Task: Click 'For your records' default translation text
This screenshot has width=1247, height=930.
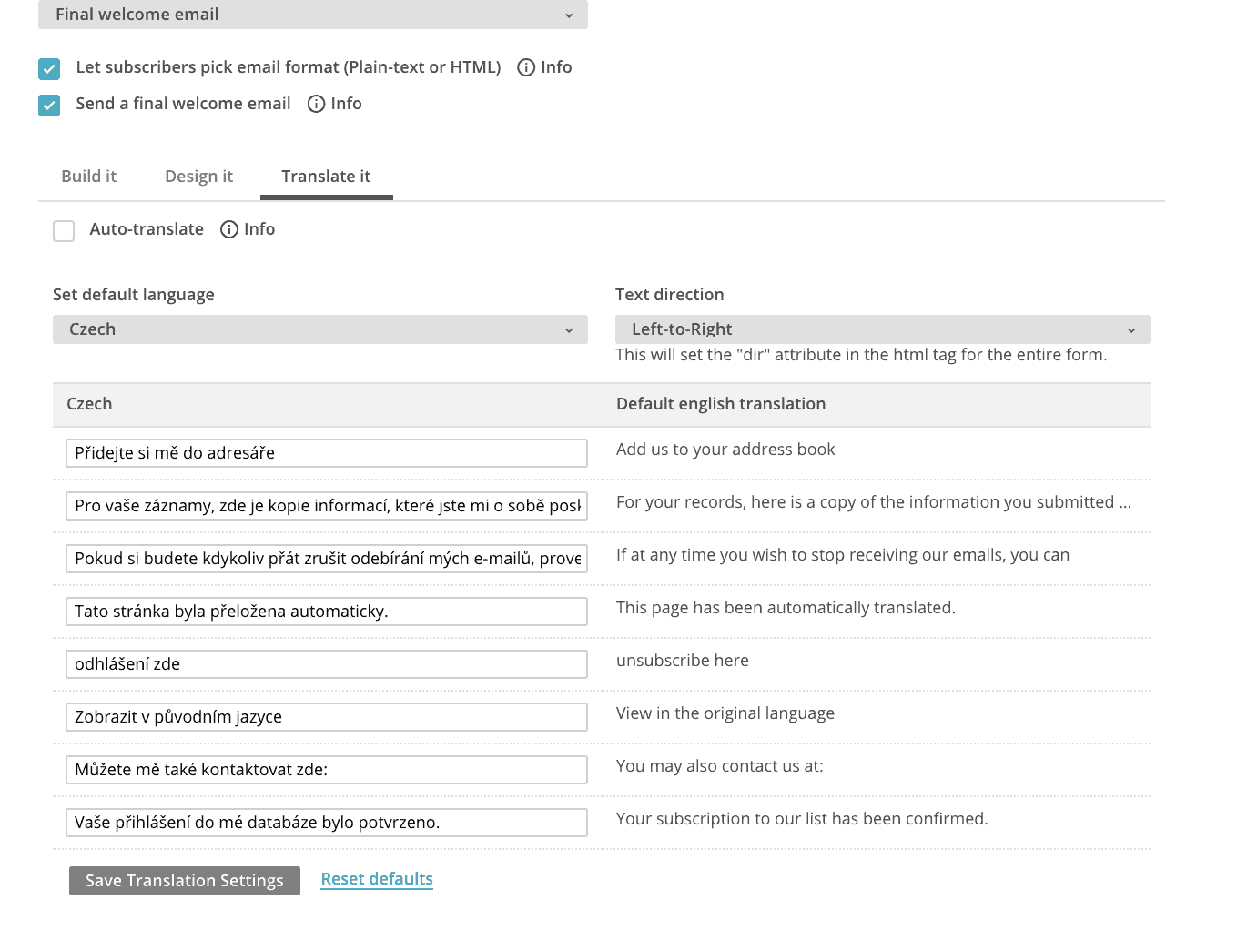Action: pos(874,502)
